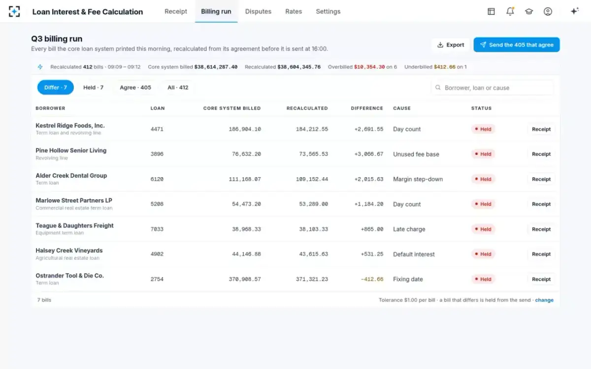This screenshot has width=591, height=369.
Task: Show All · 412 bills
Action: [x=178, y=88]
